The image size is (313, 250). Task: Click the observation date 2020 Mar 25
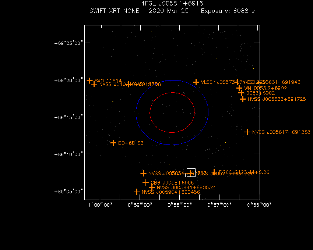pos(169,11)
